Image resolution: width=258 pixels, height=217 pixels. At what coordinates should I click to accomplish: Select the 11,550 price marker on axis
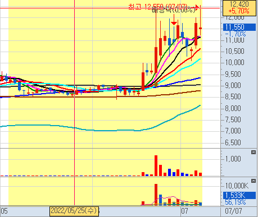239,27
